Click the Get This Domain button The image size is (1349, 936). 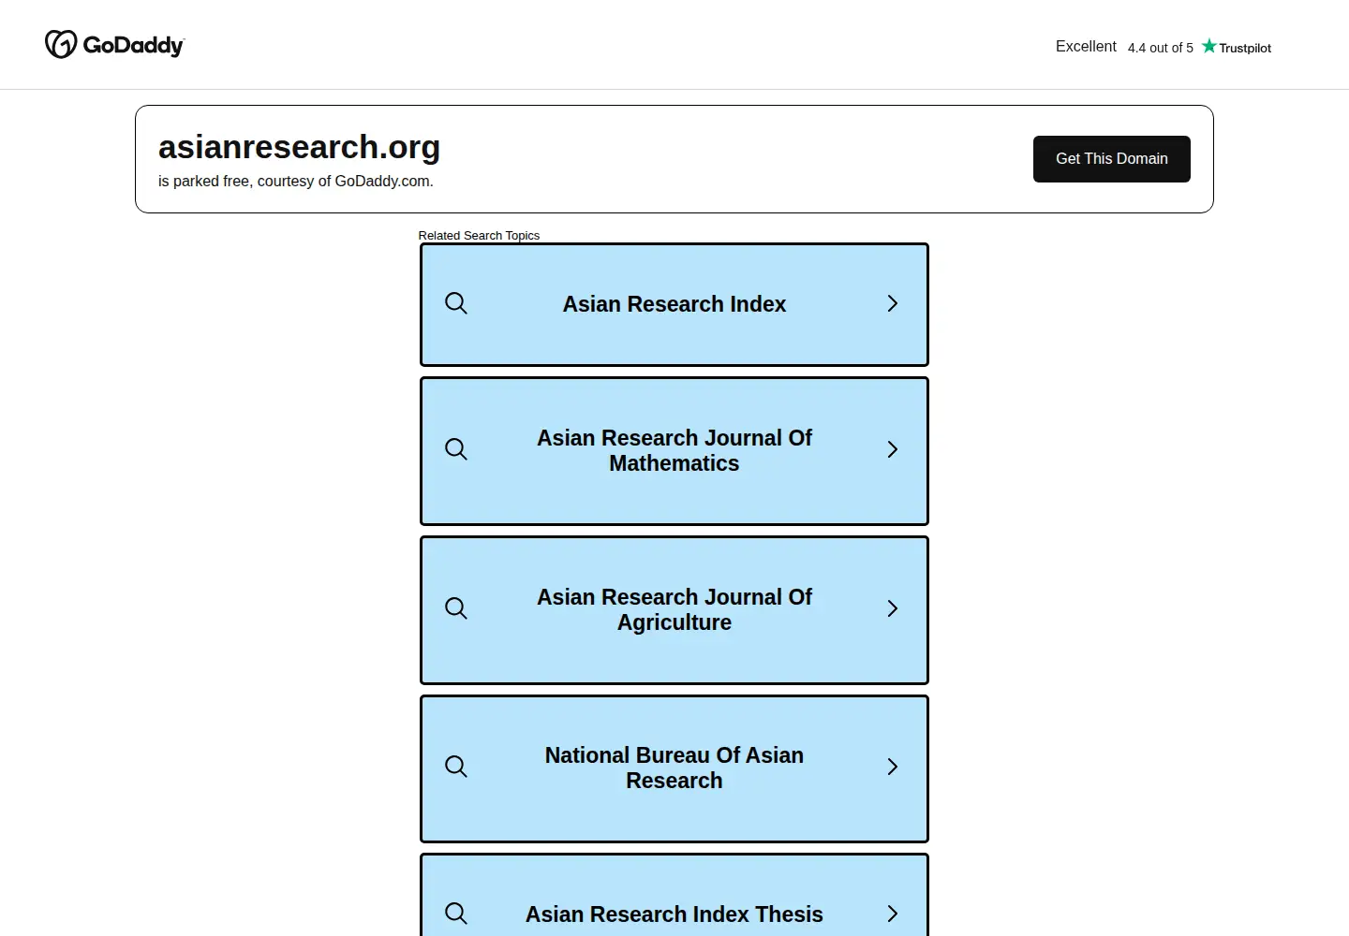point(1111,159)
